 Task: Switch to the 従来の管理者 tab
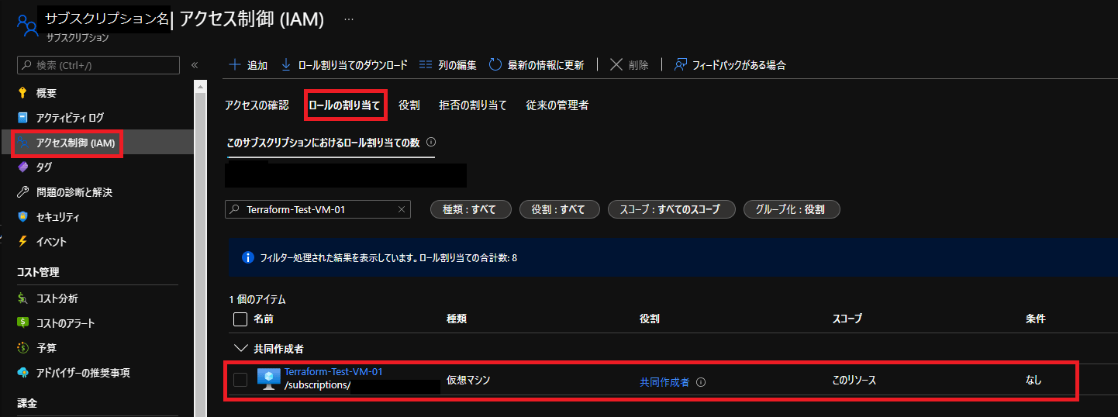(557, 105)
